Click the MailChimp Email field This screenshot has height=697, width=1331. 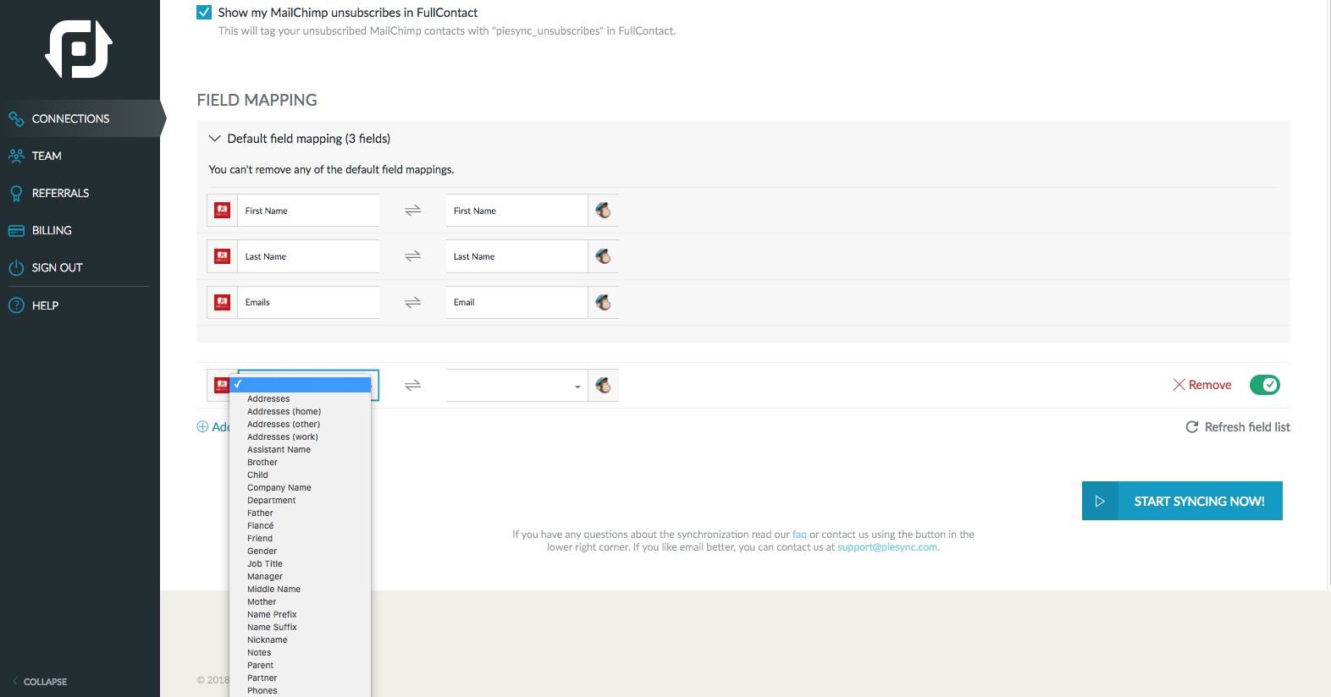(x=516, y=302)
